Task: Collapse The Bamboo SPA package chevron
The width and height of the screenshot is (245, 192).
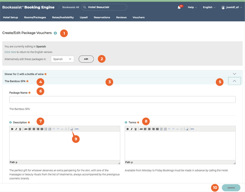Action: tap(234, 81)
